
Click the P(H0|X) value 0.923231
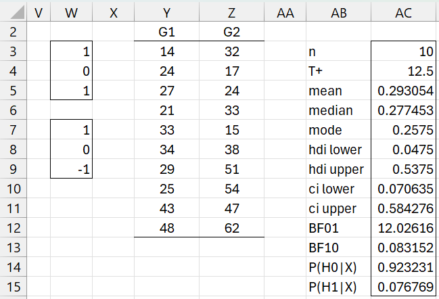(404, 267)
